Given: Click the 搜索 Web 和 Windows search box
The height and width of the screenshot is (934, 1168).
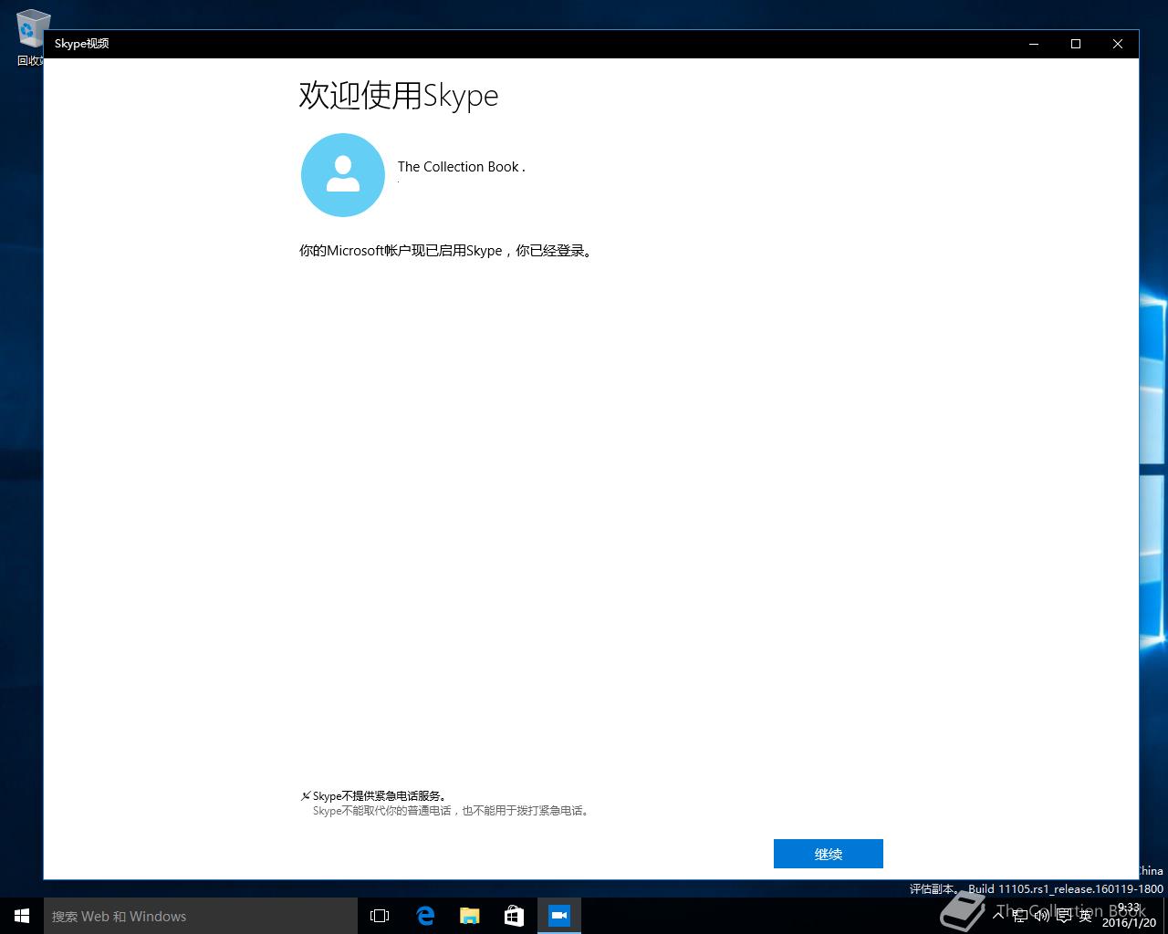Looking at the screenshot, I should (x=201, y=916).
